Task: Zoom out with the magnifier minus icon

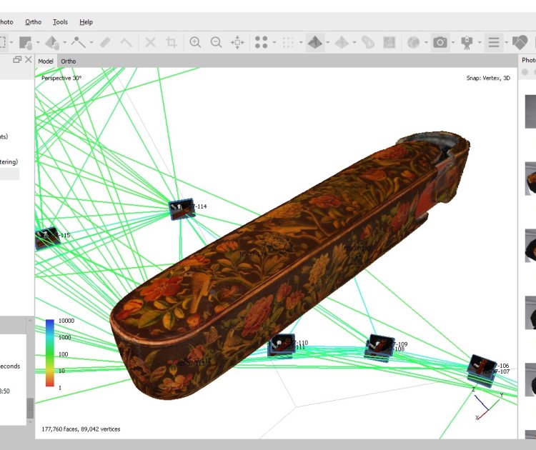Action: (x=216, y=42)
